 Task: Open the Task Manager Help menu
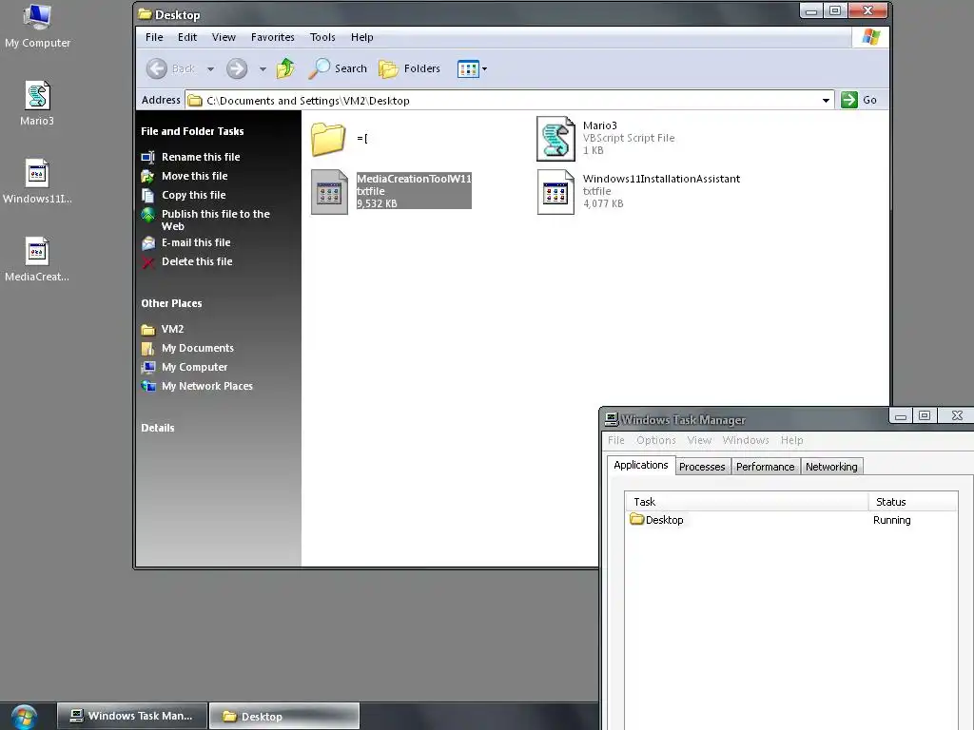pos(792,440)
